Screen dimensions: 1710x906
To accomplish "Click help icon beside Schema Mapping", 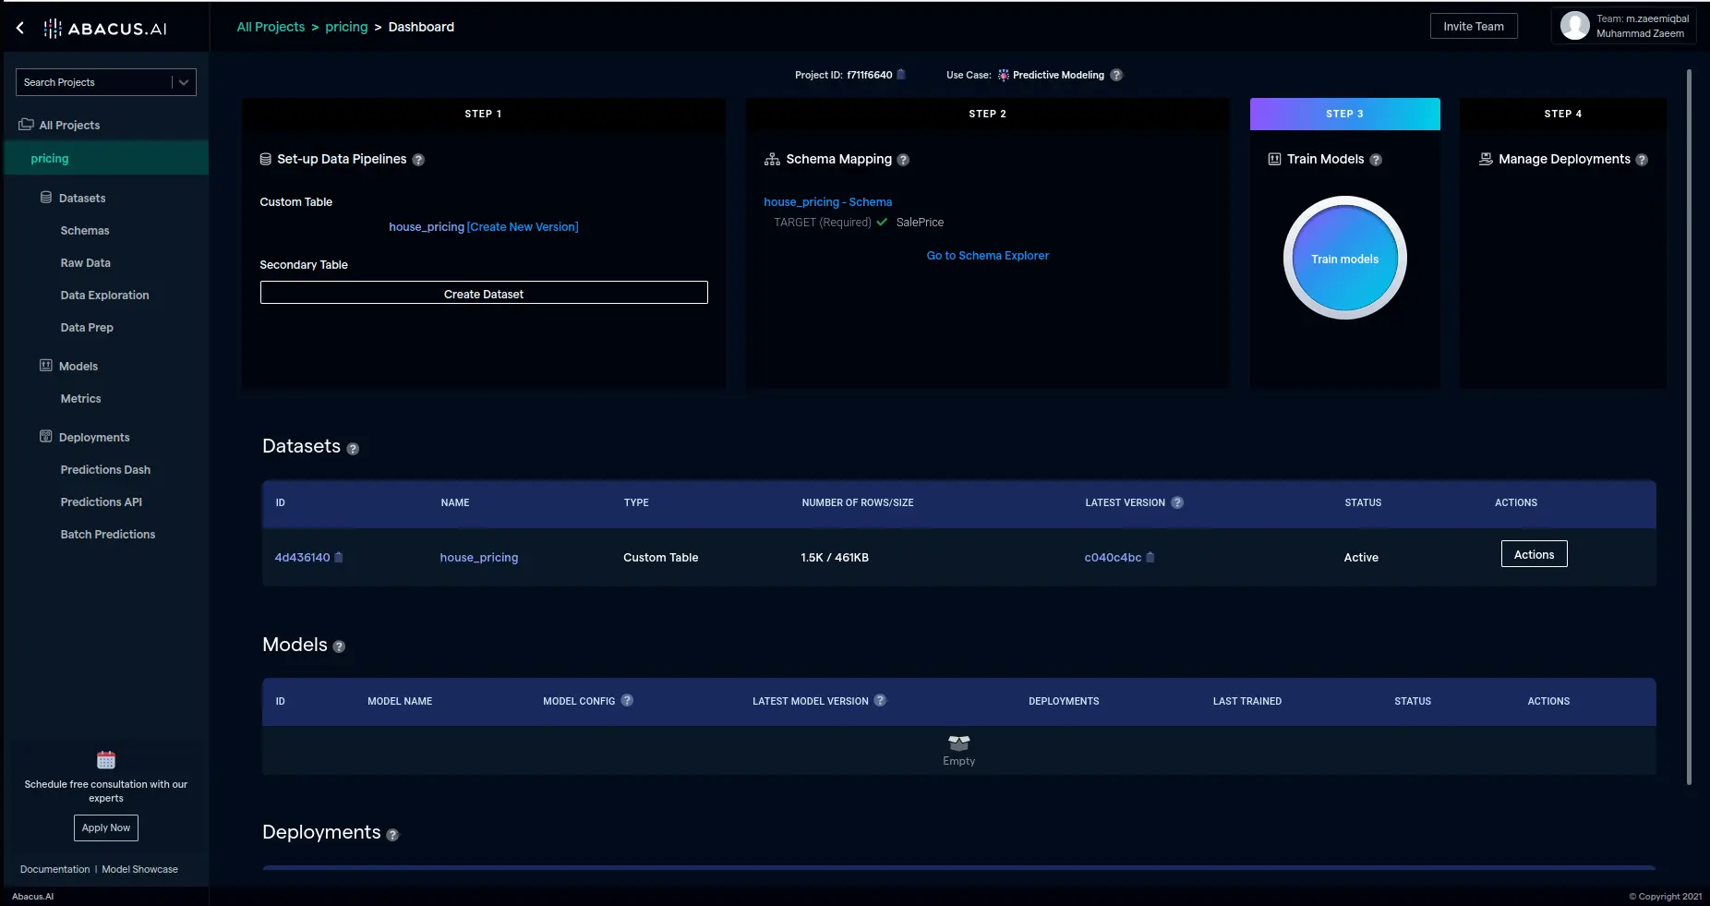I will (x=903, y=160).
